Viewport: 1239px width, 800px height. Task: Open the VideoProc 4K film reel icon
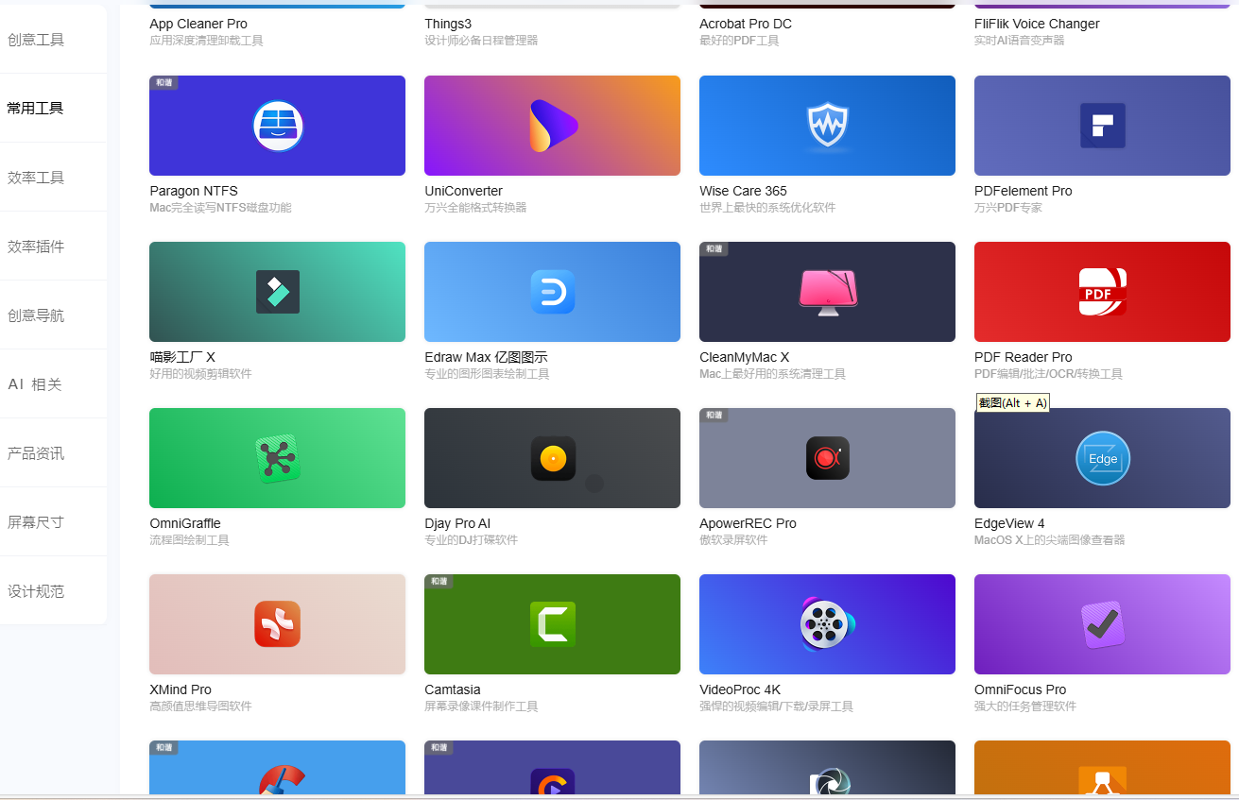(x=828, y=623)
